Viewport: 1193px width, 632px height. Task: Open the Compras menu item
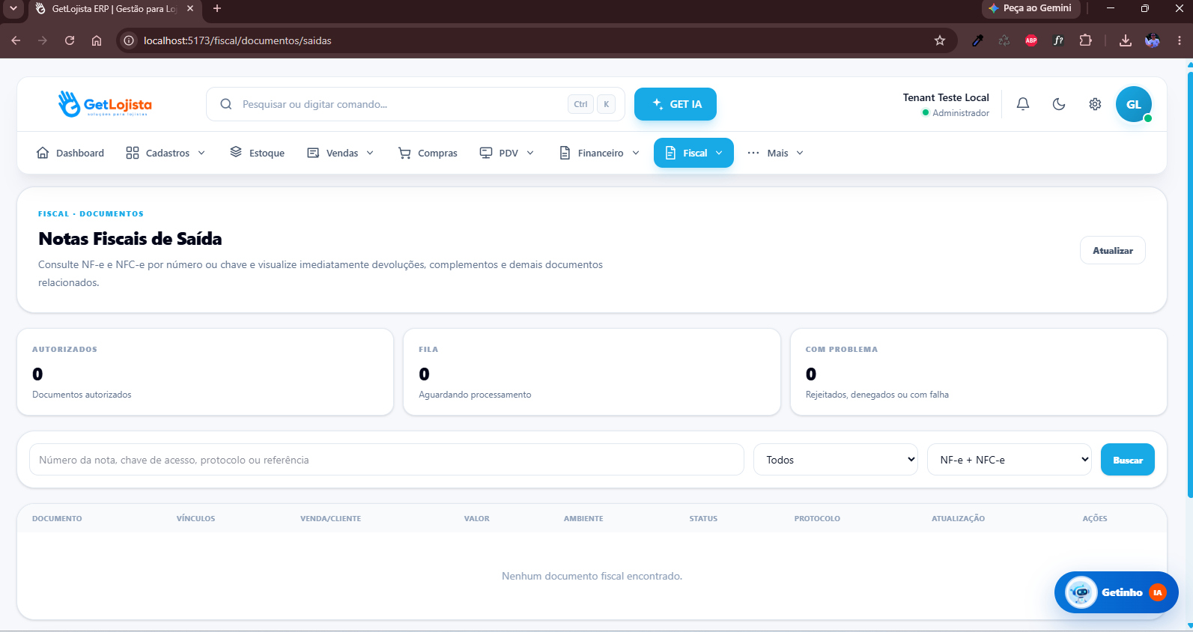[428, 153]
